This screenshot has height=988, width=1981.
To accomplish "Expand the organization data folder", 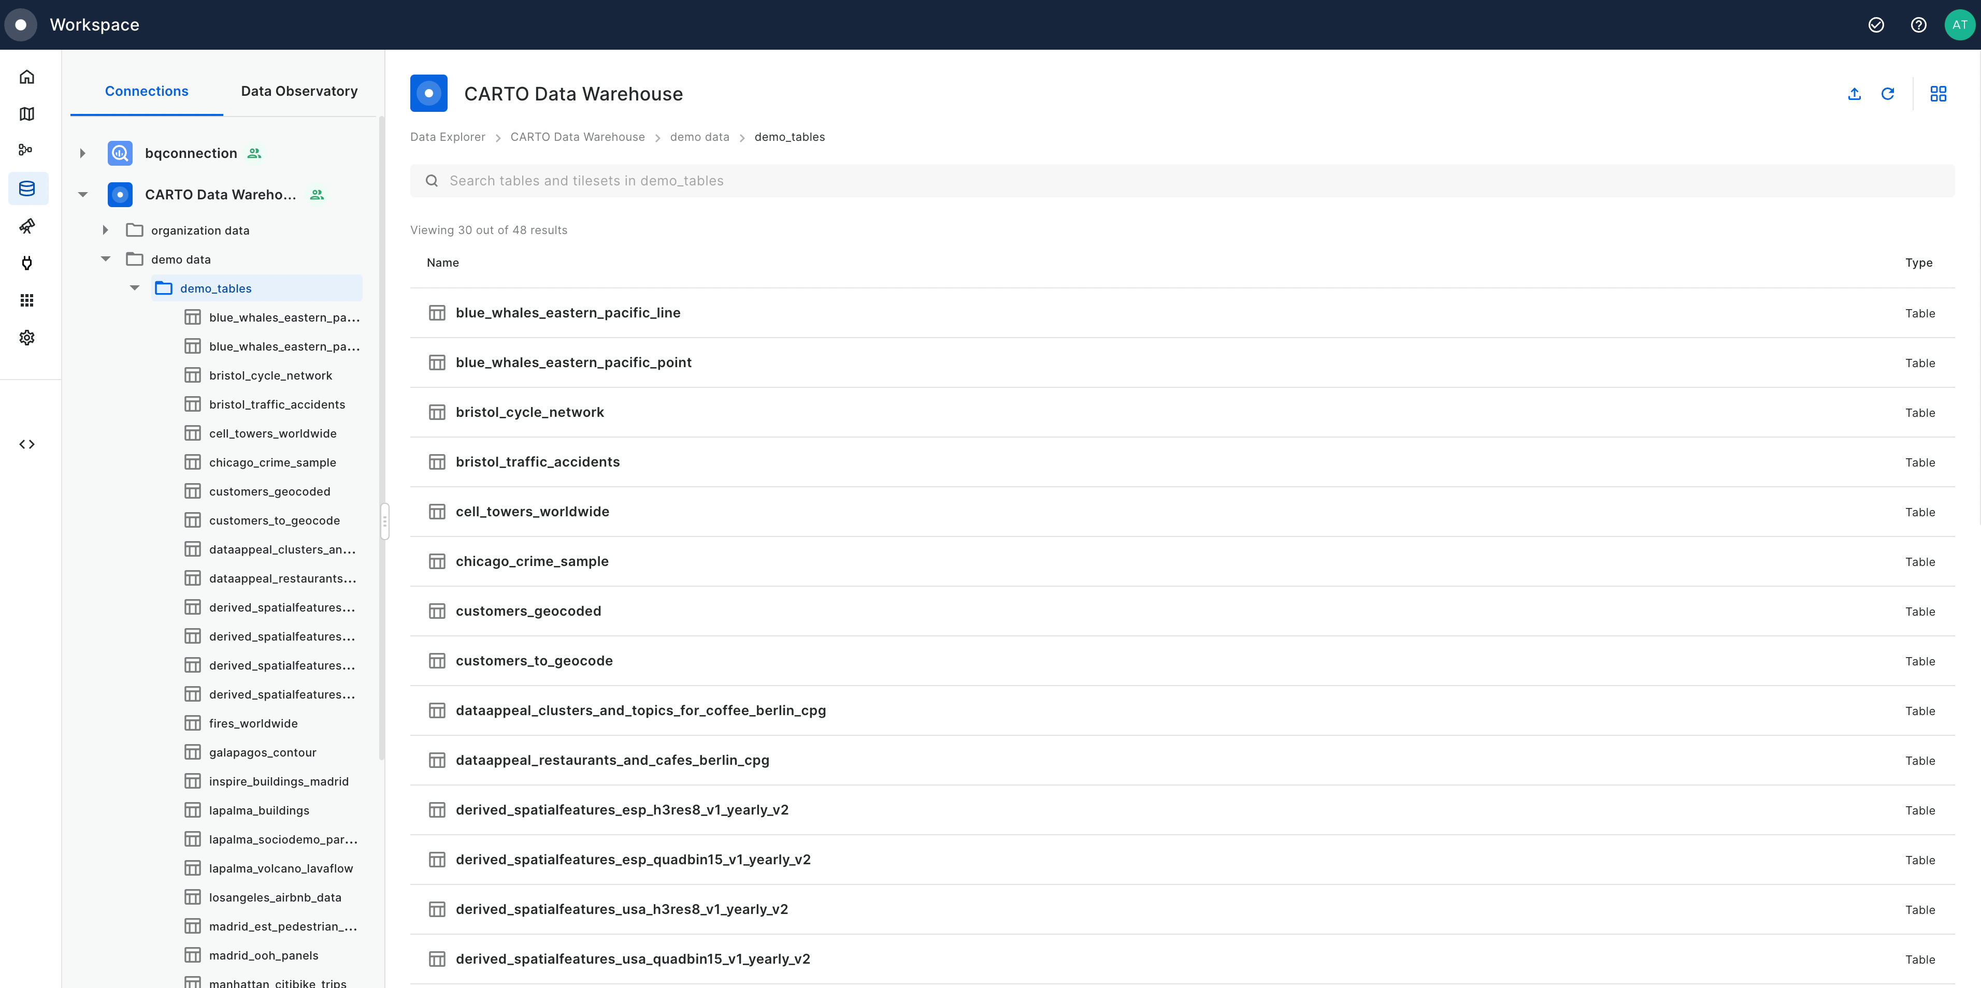I will (105, 230).
